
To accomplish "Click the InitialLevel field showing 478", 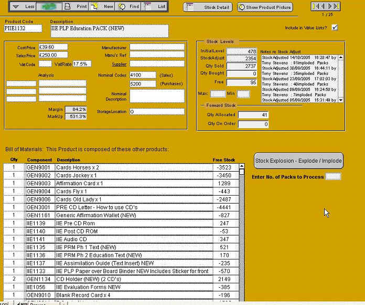I will (242, 51).
